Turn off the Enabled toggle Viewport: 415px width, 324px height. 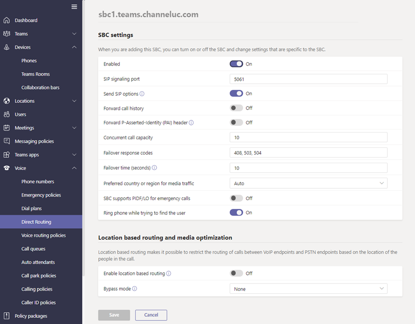pos(236,64)
